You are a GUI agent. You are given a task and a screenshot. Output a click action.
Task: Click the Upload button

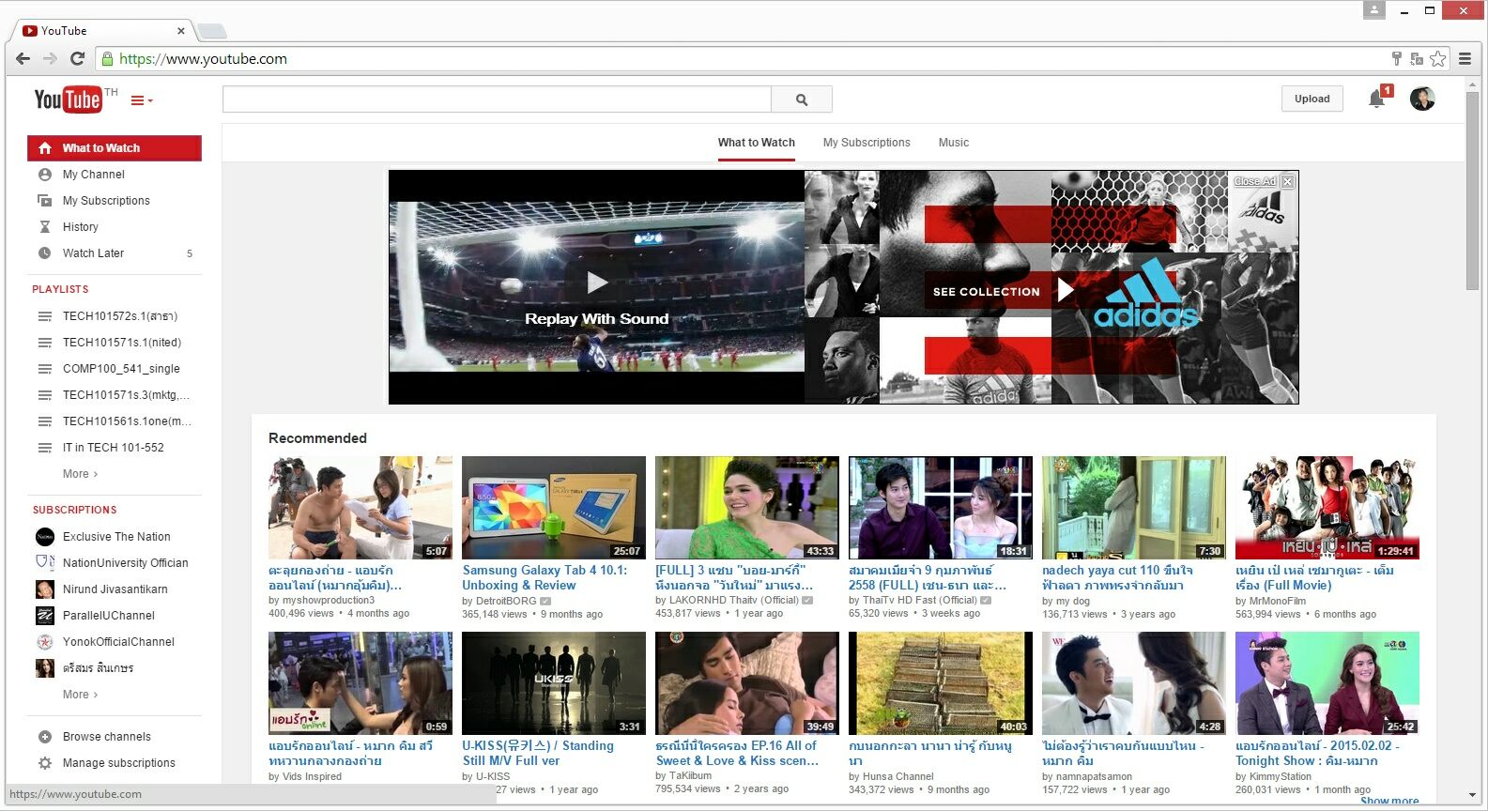click(1312, 99)
